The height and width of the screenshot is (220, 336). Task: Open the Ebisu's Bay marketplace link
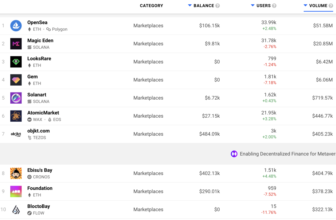click(40, 170)
